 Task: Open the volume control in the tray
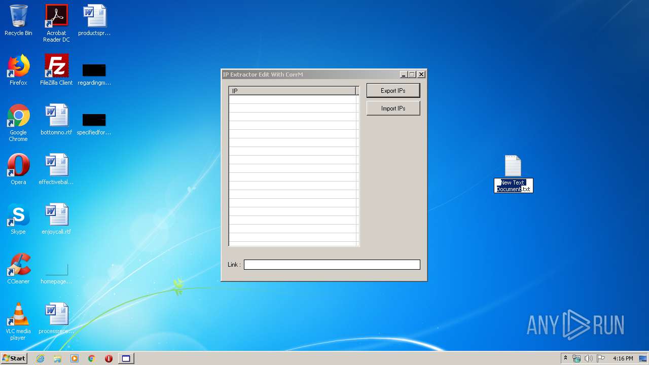[588, 358]
